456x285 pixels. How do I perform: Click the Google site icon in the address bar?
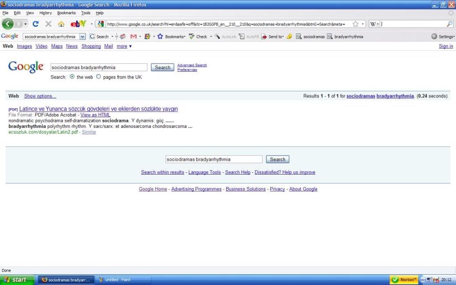tap(101, 24)
